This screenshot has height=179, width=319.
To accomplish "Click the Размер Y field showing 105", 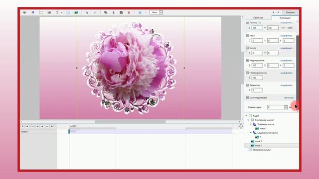I will pyautogui.click(x=273, y=28).
